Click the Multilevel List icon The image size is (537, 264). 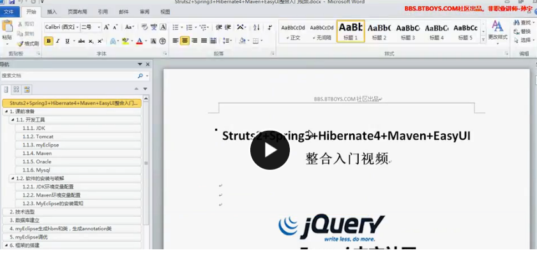tap(203, 27)
